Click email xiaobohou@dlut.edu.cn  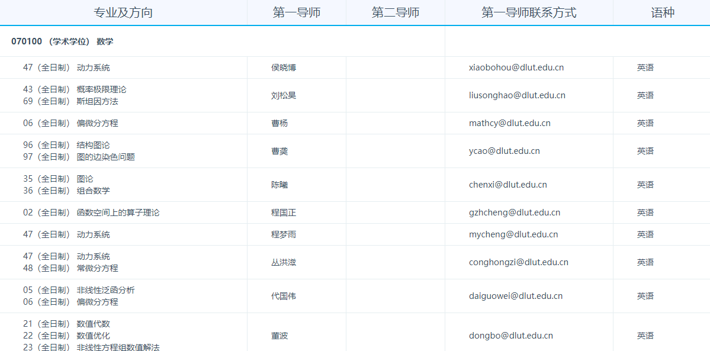coord(516,68)
